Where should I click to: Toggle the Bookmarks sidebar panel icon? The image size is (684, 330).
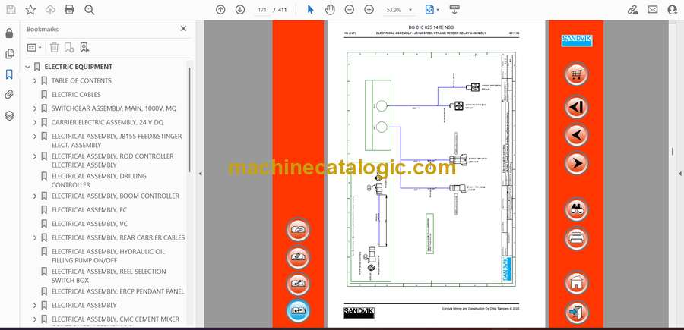[9, 74]
